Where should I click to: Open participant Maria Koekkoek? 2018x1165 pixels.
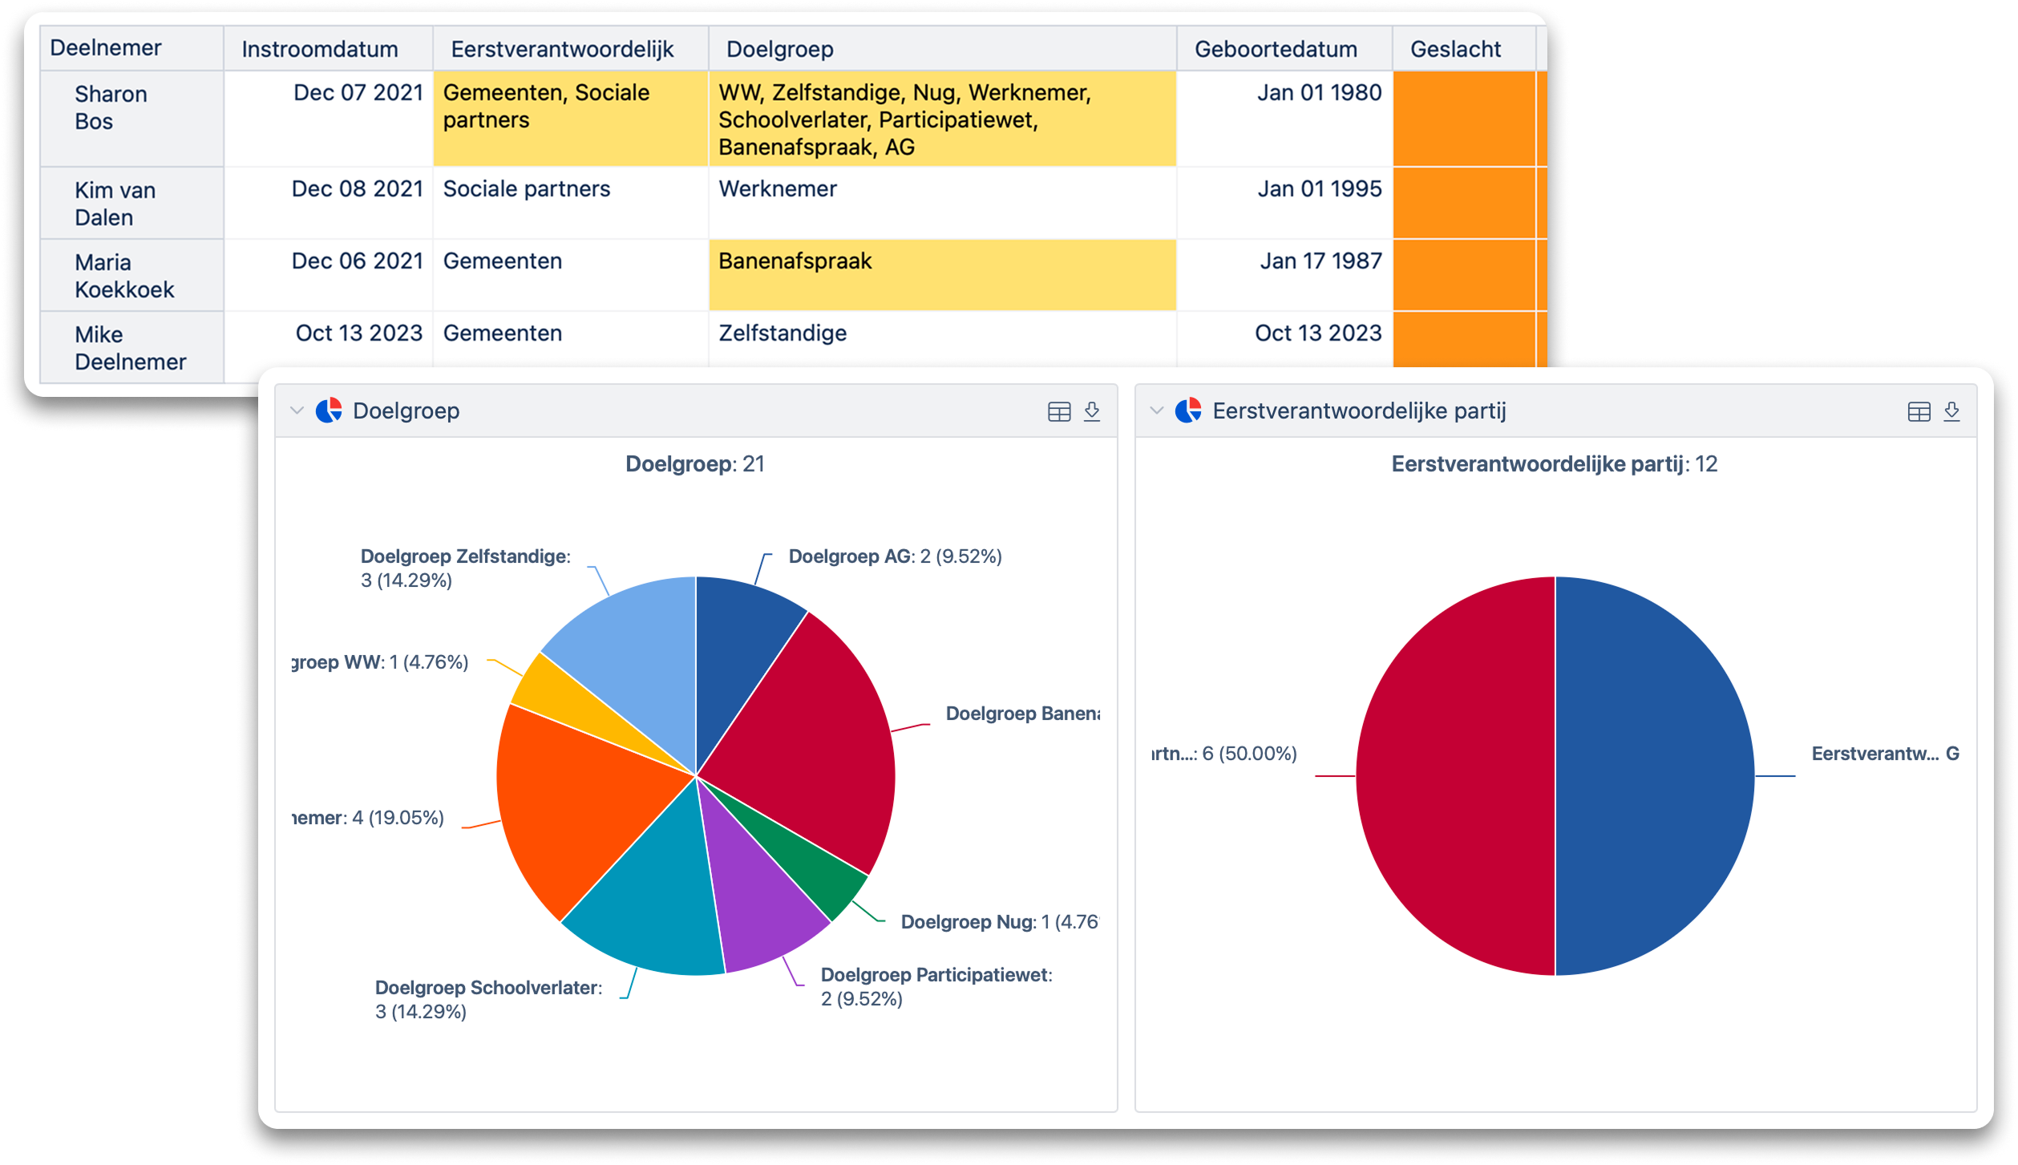[124, 276]
